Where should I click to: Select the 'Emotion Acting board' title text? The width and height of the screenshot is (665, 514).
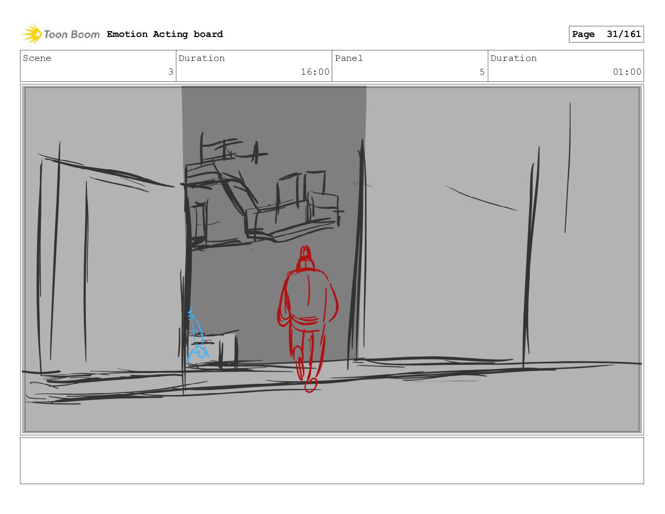coord(165,34)
